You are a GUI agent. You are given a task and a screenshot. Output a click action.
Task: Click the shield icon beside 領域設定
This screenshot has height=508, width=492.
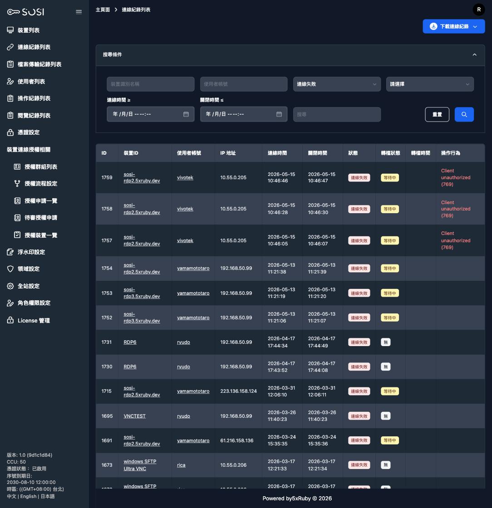10,269
